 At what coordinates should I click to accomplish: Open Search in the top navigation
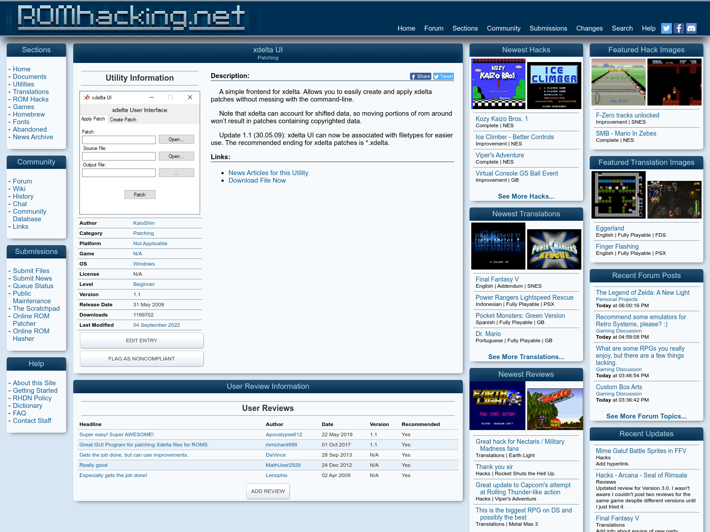622,28
